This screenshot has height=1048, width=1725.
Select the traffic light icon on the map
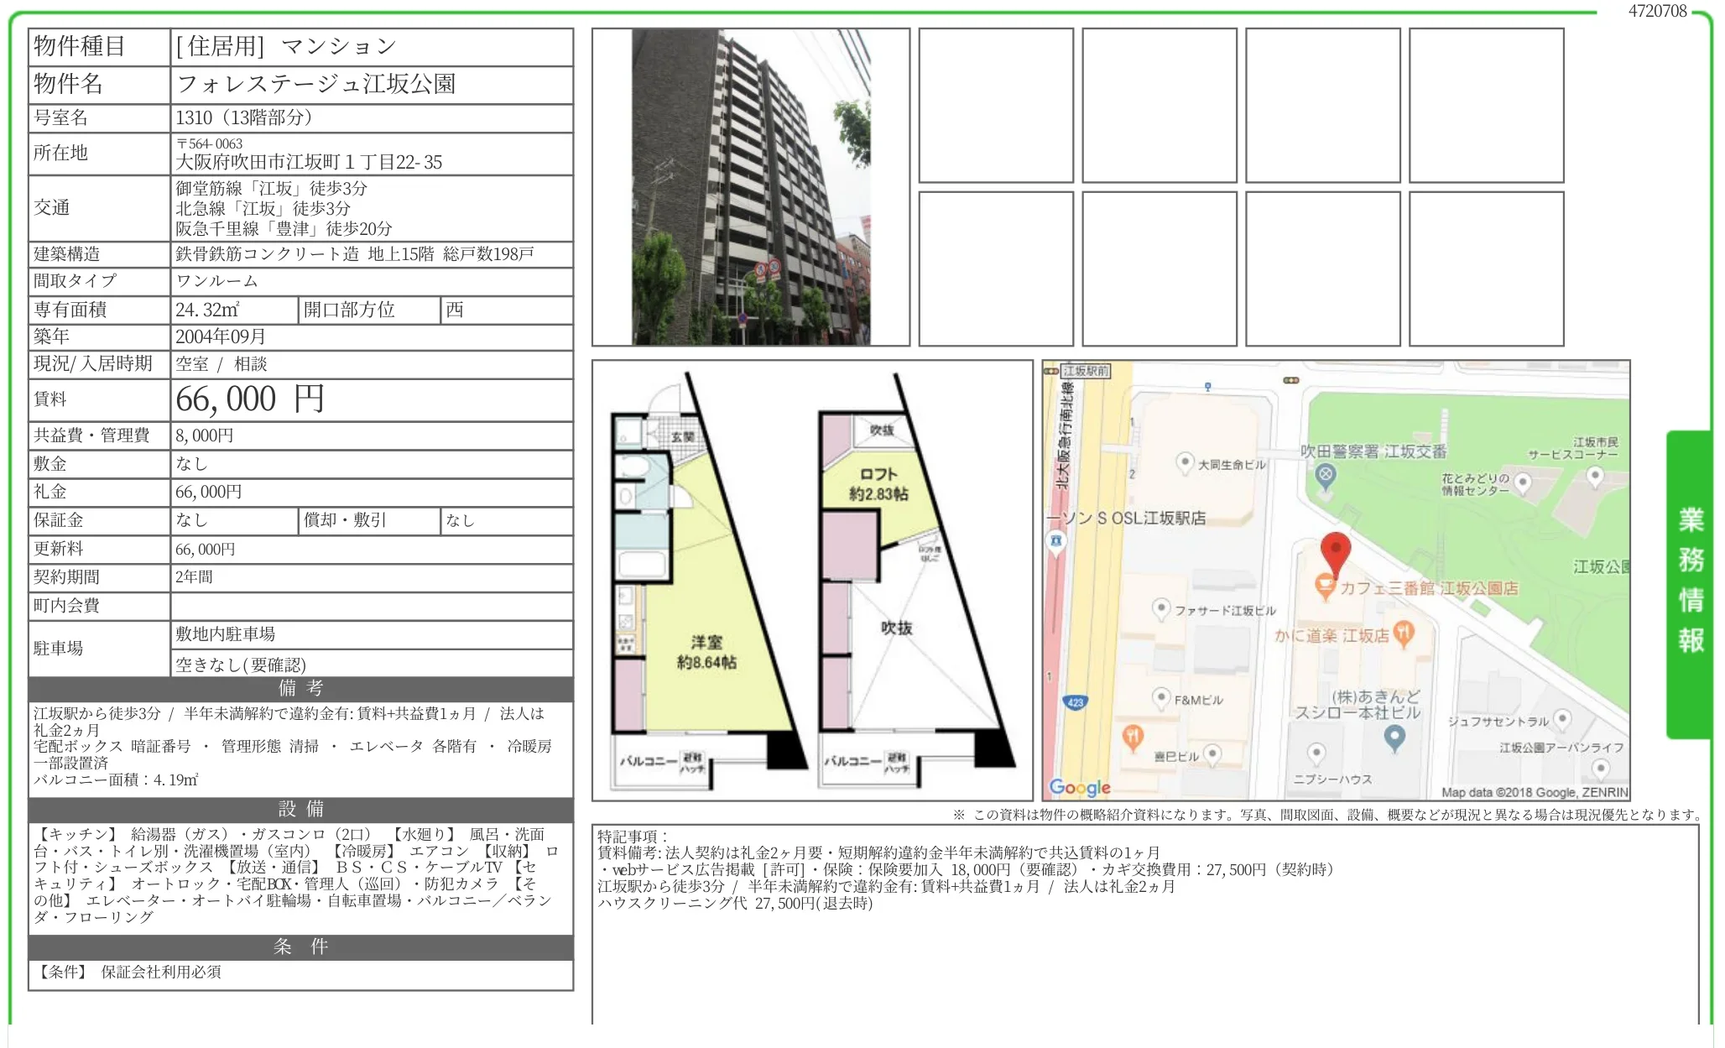tap(1290, 382)
